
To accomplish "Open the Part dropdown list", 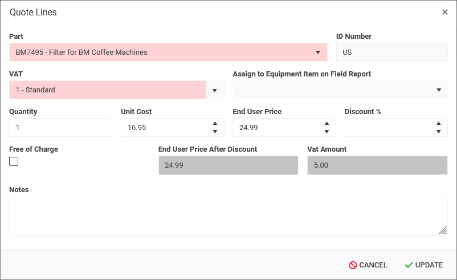I will click(x=317, y=52).
